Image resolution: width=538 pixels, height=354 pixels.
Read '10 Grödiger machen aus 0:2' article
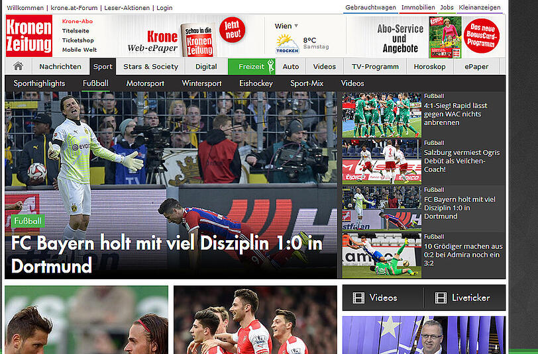(463, 255)
